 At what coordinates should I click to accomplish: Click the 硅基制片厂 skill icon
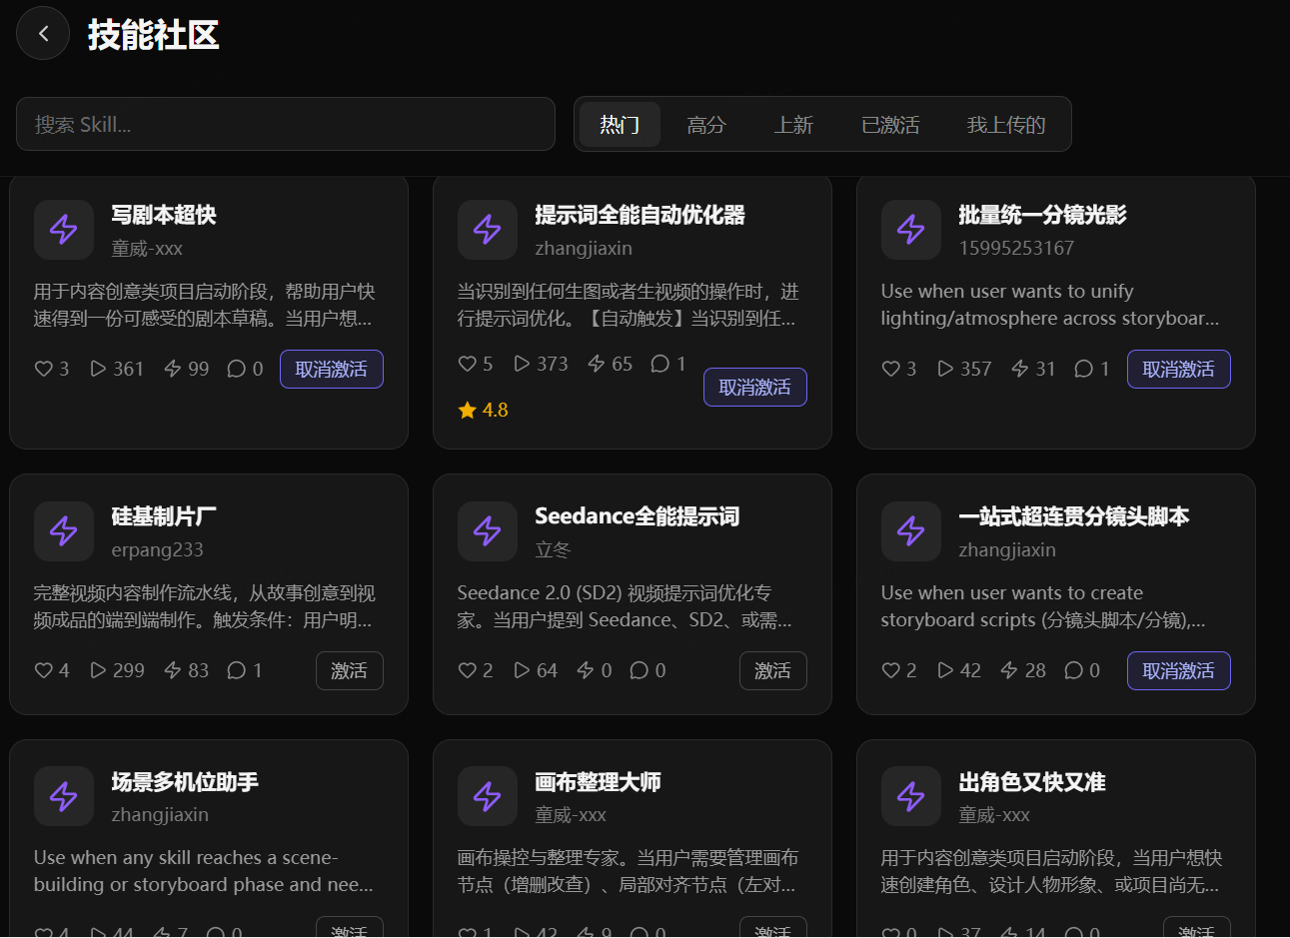pyautogui.click(x=64, y=530)
